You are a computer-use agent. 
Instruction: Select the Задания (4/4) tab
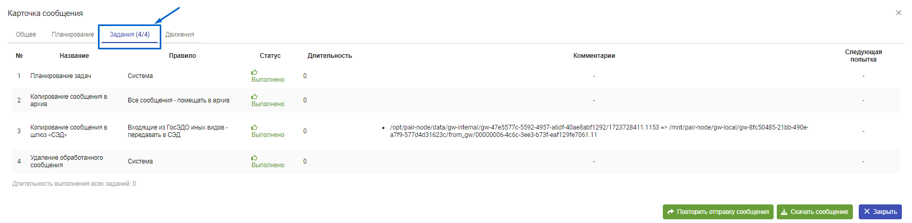[129, 35]
